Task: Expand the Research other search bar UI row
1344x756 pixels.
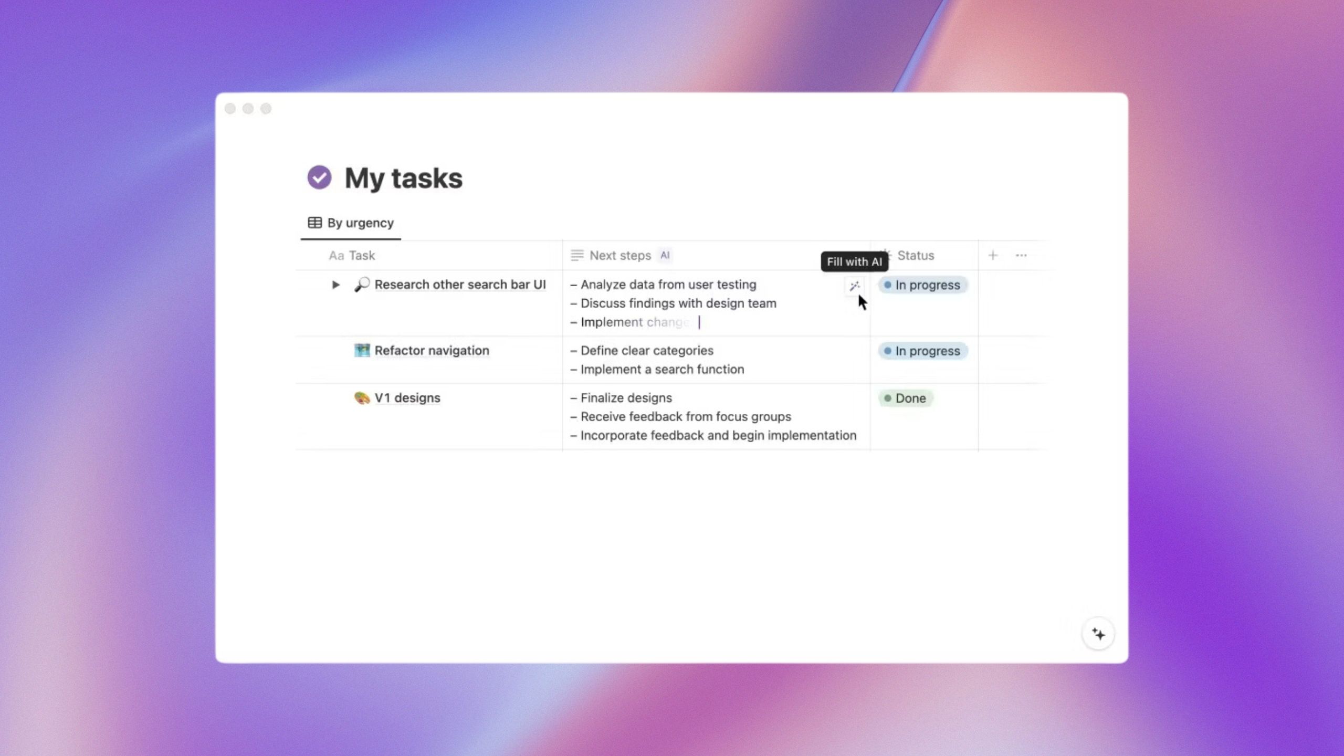Action: point(335,285)
